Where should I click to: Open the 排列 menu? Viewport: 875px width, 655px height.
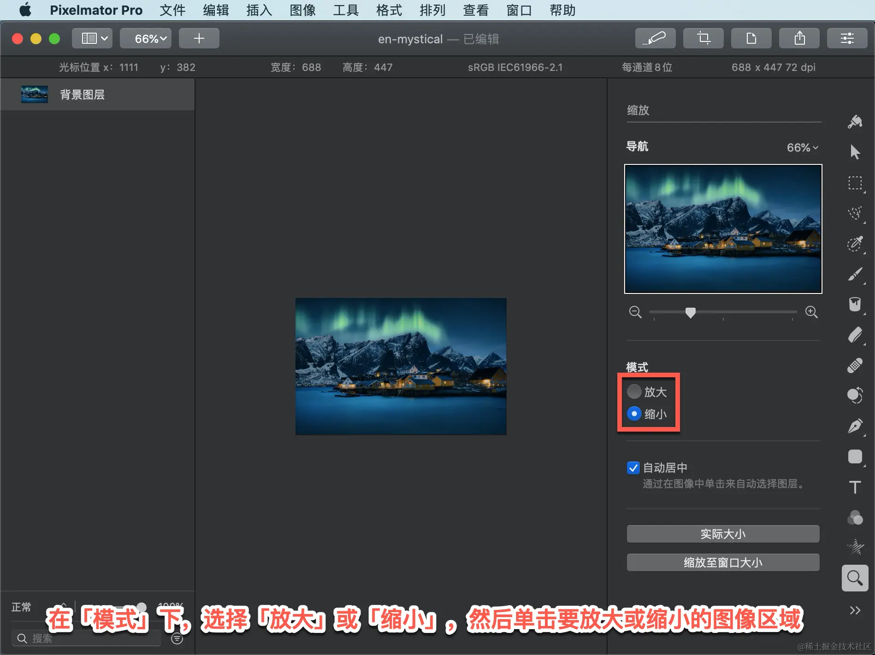point(432,10)
